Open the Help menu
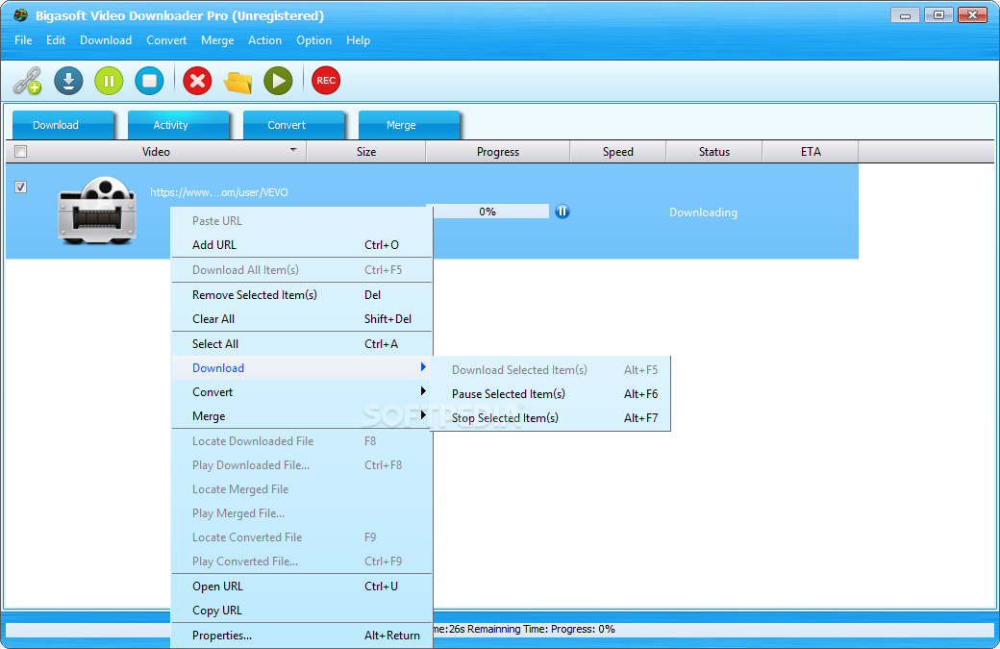1000x649 pixels. [358, 40]
